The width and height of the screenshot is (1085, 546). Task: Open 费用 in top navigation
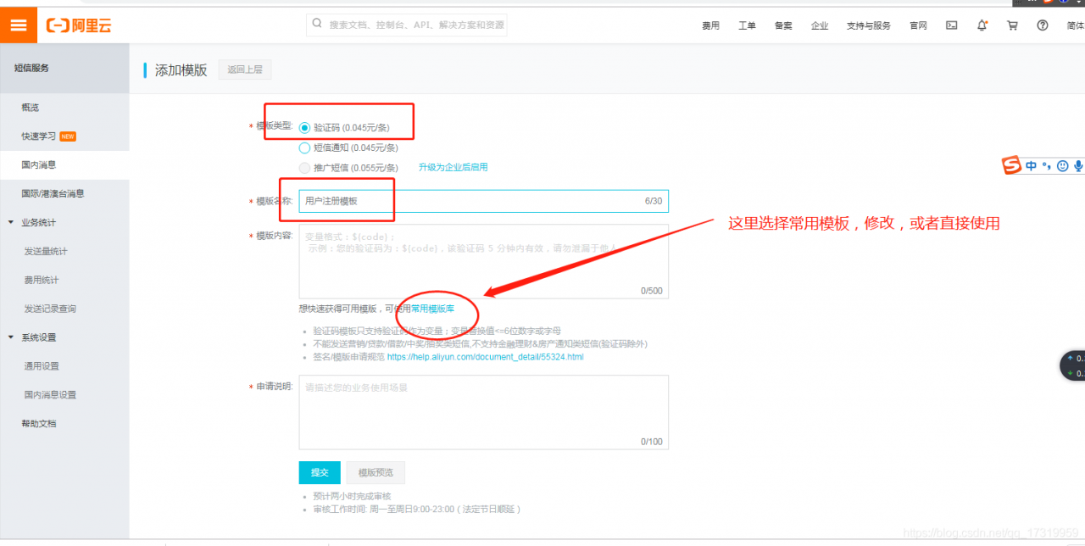710,25
